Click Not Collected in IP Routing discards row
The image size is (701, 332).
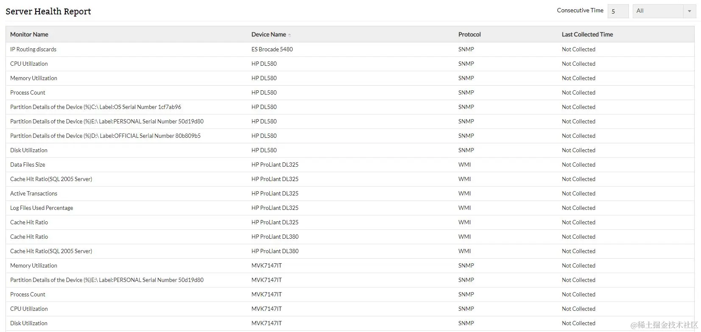click(578, 49)
